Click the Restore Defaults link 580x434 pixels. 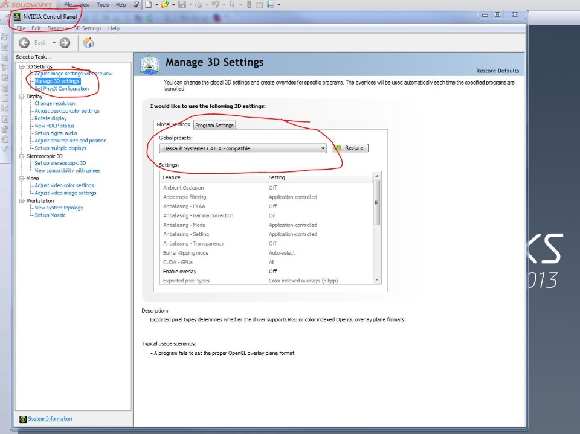tap(497, 71)
